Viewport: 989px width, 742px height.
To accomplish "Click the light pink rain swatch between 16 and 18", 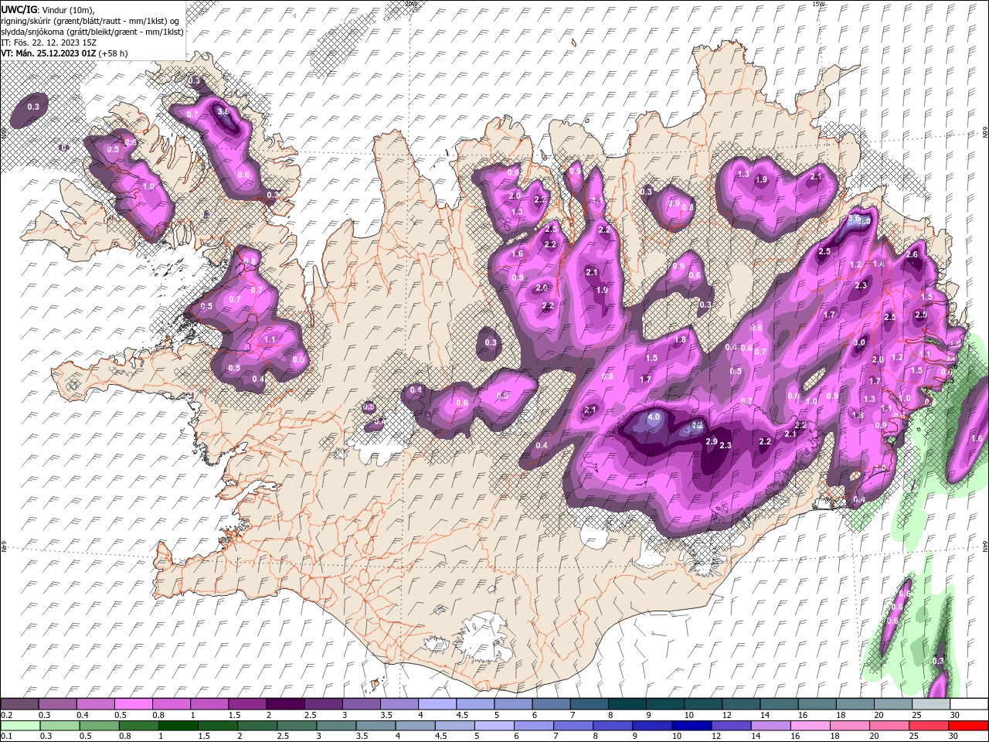I will click(x=809, y=726).
